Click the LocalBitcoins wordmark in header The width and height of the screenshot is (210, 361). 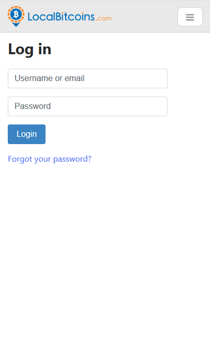61,17
